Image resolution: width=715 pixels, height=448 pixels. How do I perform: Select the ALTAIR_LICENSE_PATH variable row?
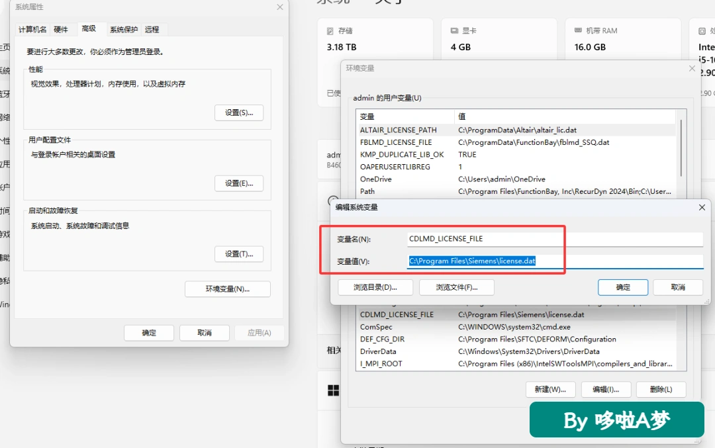517,130
